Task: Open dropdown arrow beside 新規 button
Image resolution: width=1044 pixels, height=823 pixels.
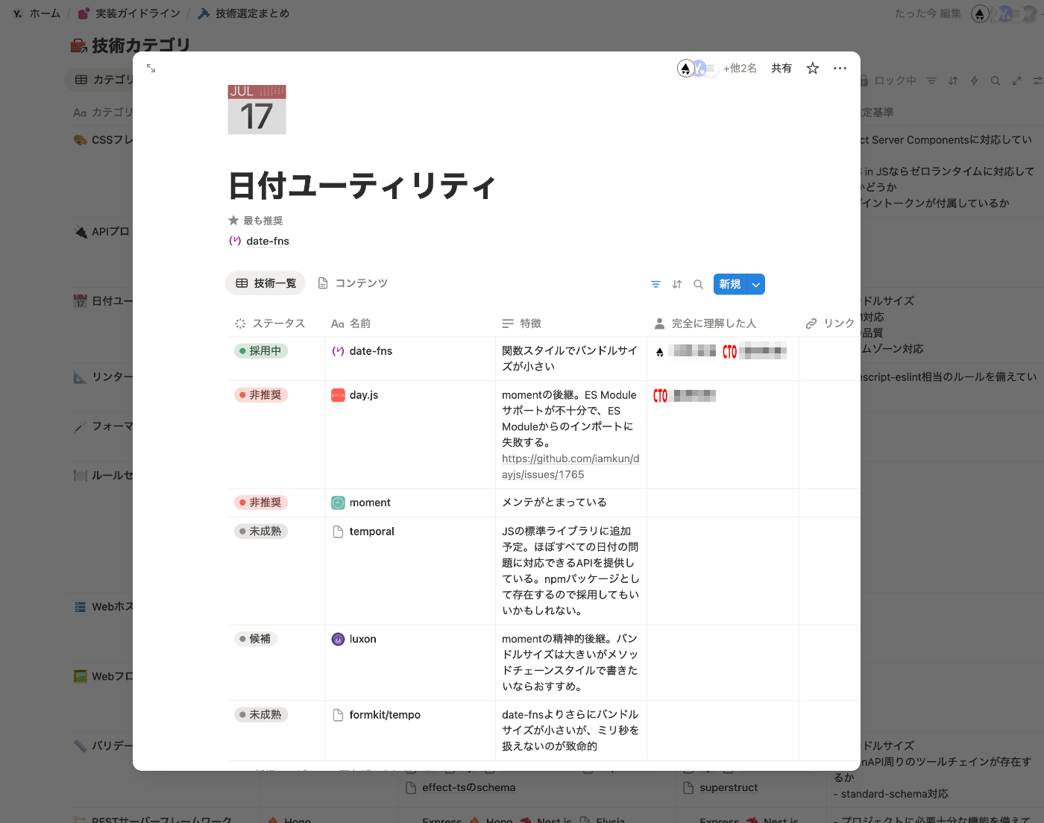Action: point(756,284)
